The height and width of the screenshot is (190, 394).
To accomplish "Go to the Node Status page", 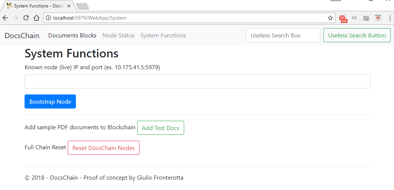I will (118, 36).
